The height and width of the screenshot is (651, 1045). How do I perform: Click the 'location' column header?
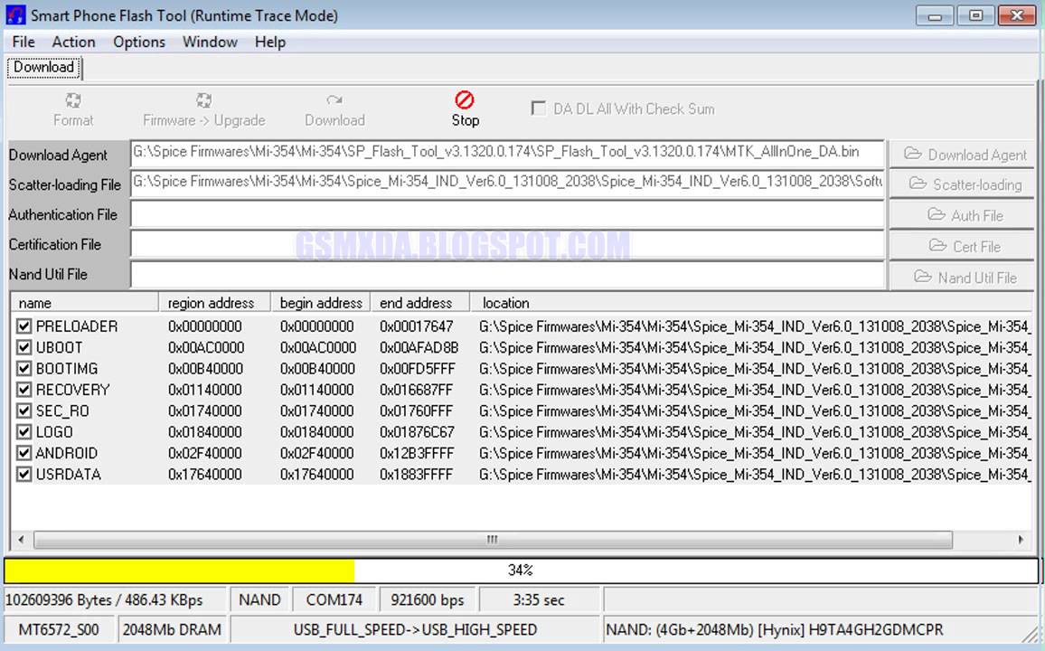point(752,303)
